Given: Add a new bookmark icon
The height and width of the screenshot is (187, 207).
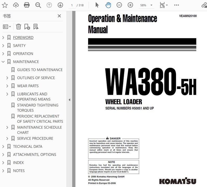Looking at the screenshot, I should click(27, 27).
